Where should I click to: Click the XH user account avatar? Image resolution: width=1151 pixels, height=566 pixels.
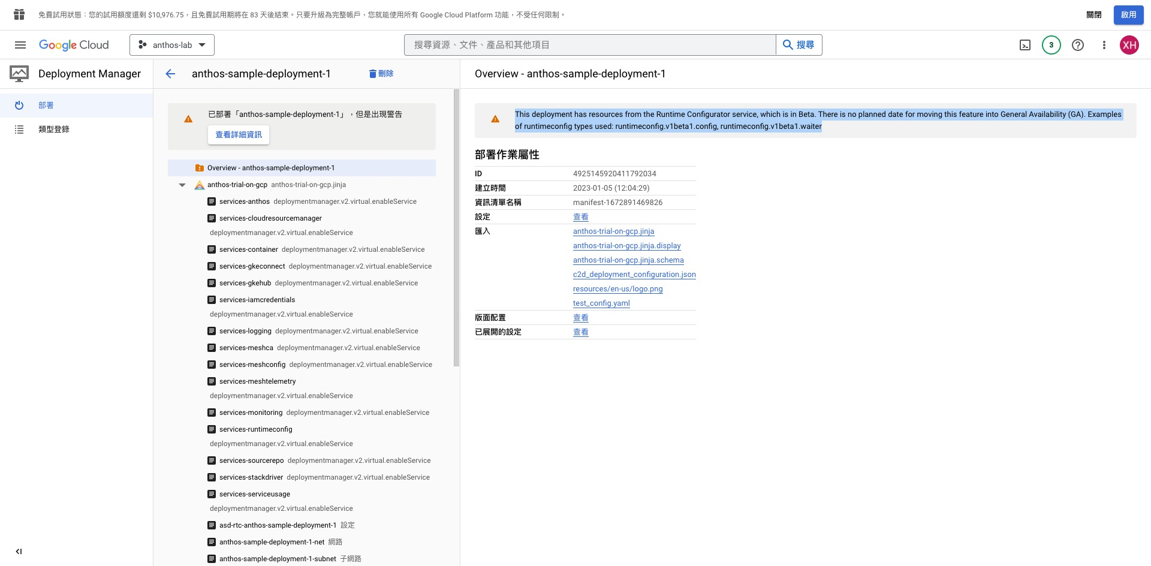(1129, 45)
